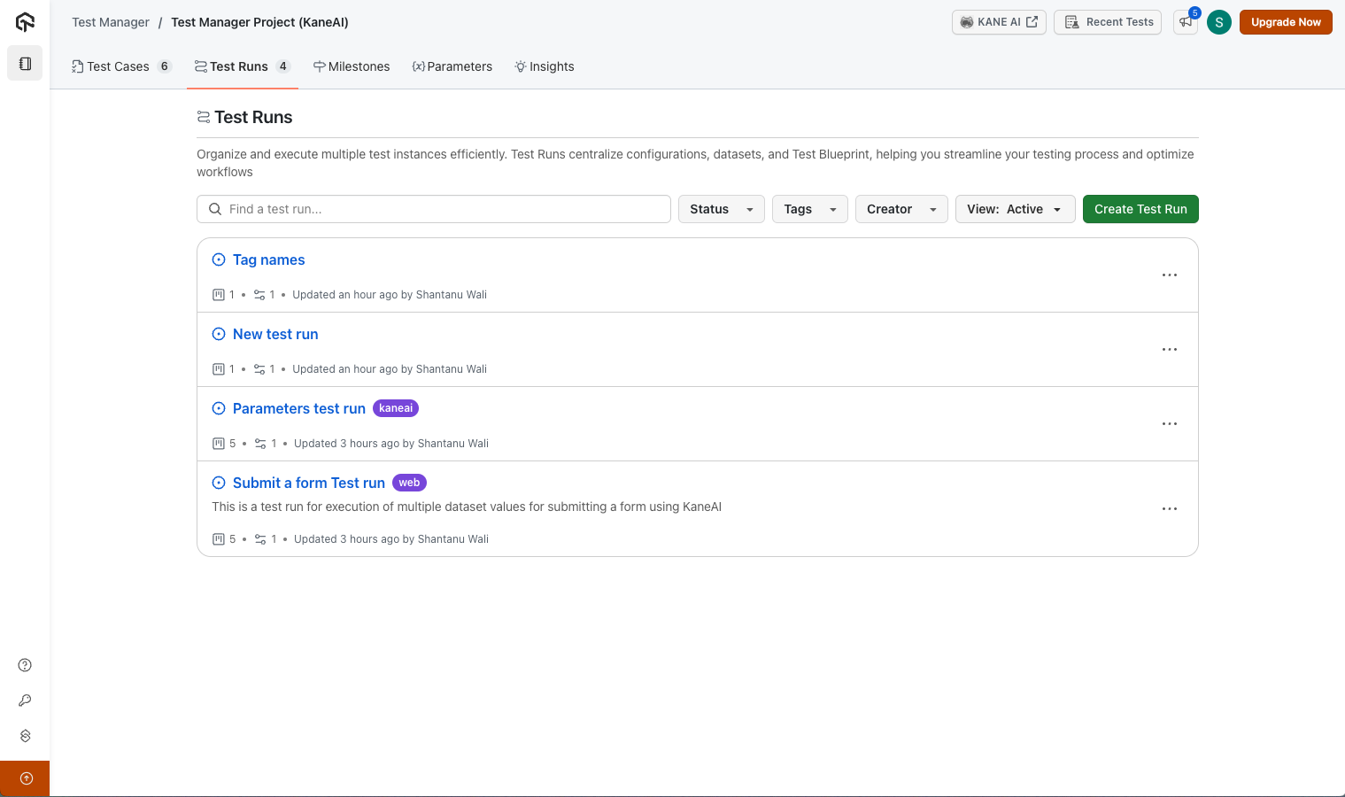Change the View: Active dropdown
The height and width of the screenshot is (797, 1345).
point(1014,209)
